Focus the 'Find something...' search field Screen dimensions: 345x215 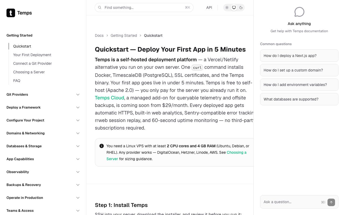coord(144,8)
